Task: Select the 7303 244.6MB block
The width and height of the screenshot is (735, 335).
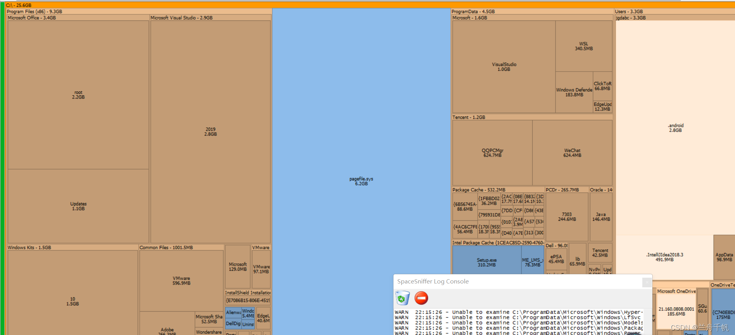Action: [567, 217]
